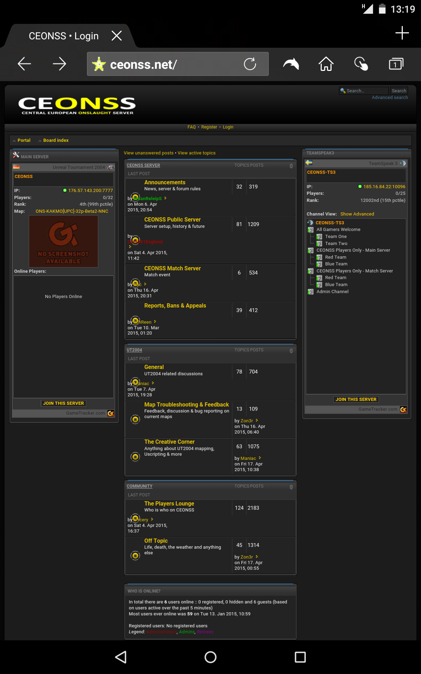Click Show Advanced channel view link

point(357,214)
